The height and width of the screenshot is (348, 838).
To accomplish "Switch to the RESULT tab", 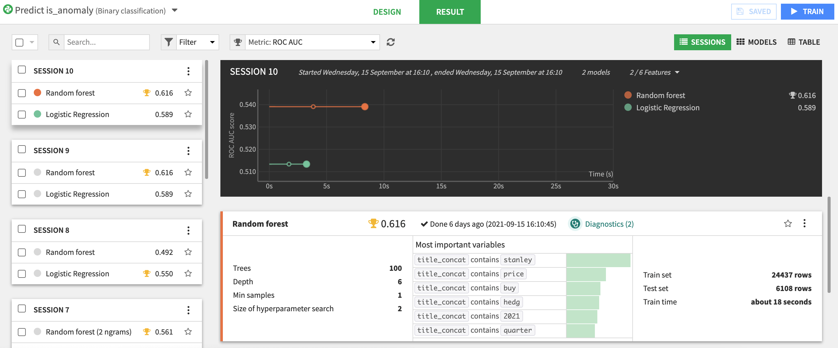I will point(450,12).
